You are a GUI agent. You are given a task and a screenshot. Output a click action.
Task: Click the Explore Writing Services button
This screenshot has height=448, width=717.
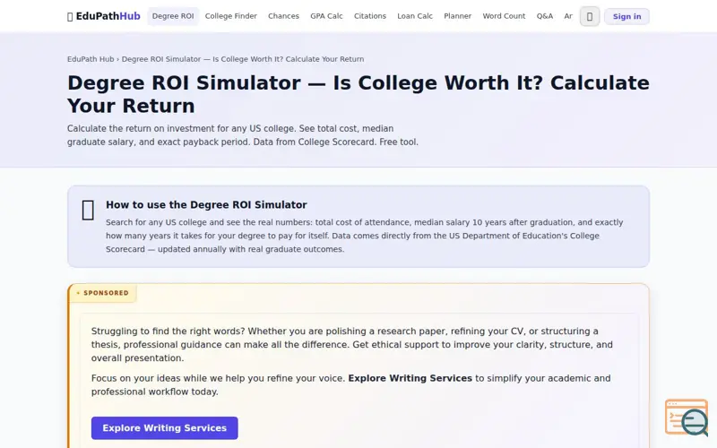[165, 428]
